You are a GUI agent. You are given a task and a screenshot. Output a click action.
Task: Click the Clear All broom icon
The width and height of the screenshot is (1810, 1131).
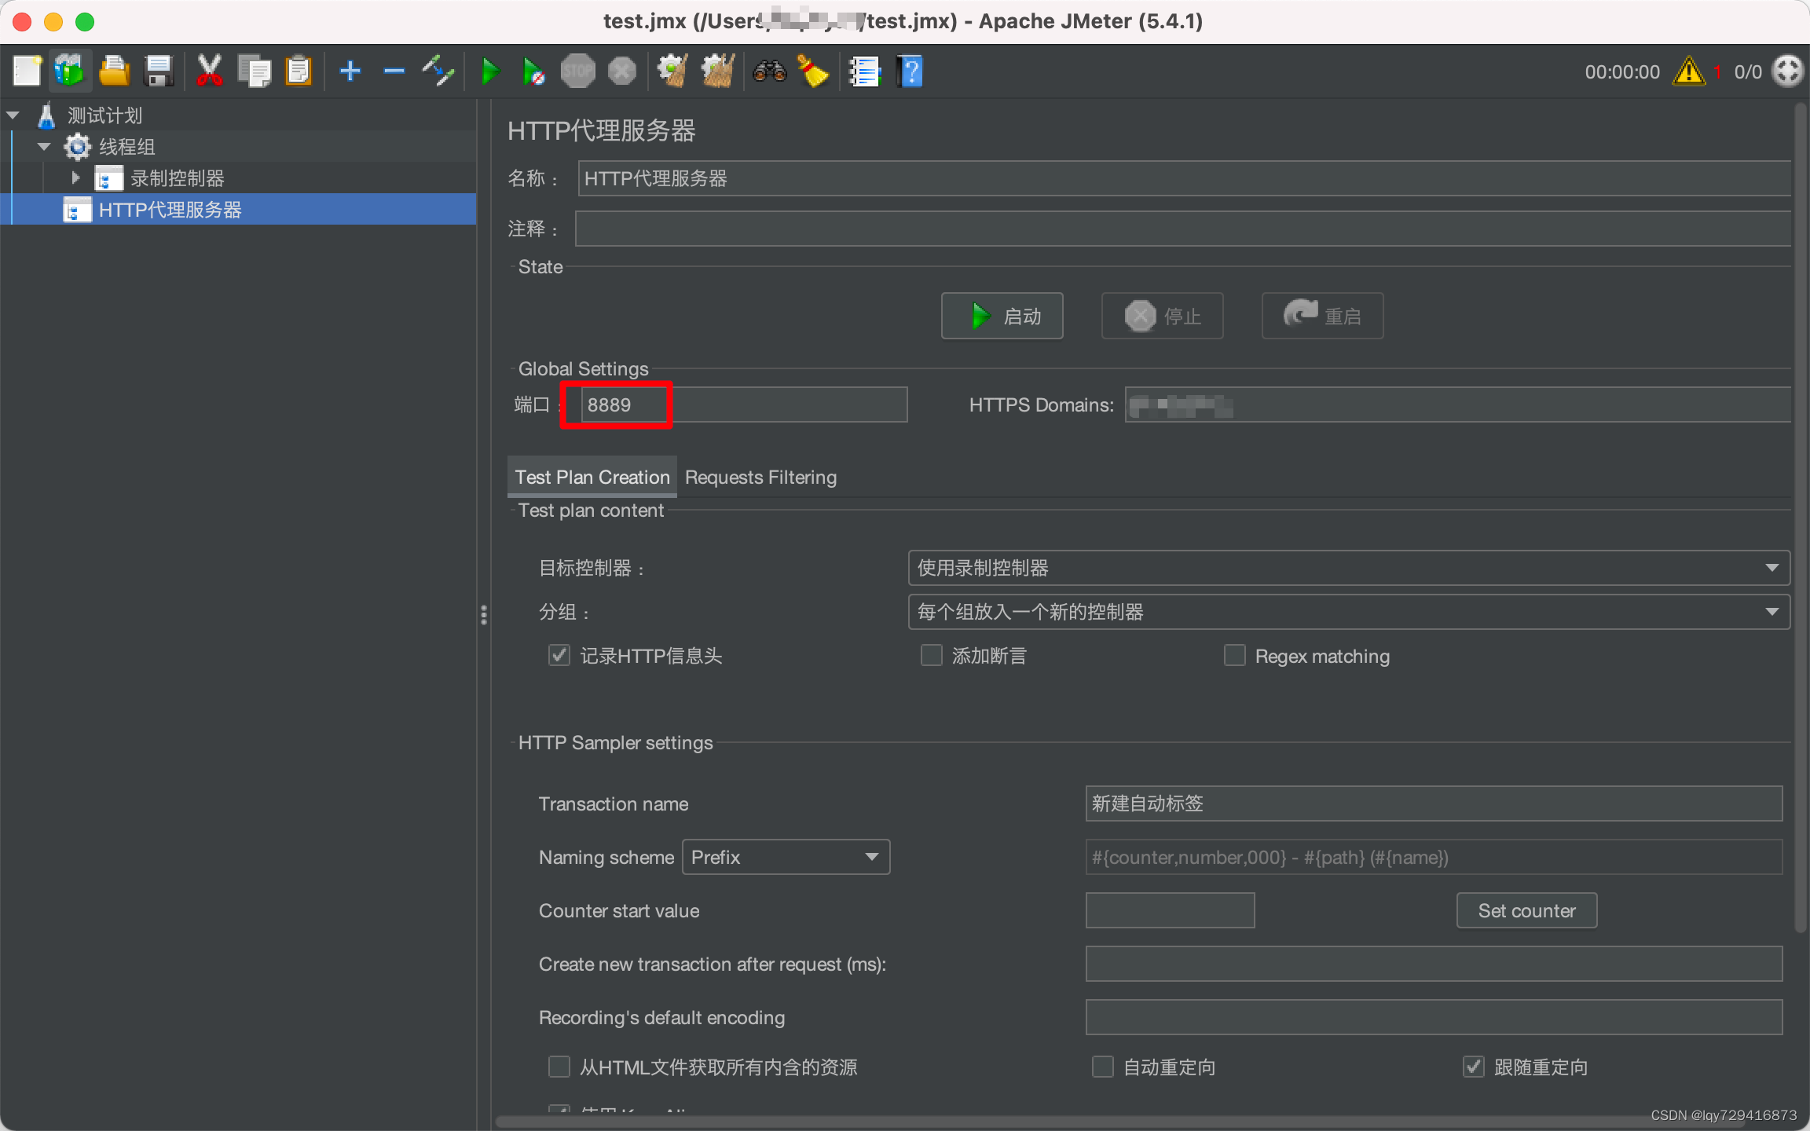[x=717, y=71]
